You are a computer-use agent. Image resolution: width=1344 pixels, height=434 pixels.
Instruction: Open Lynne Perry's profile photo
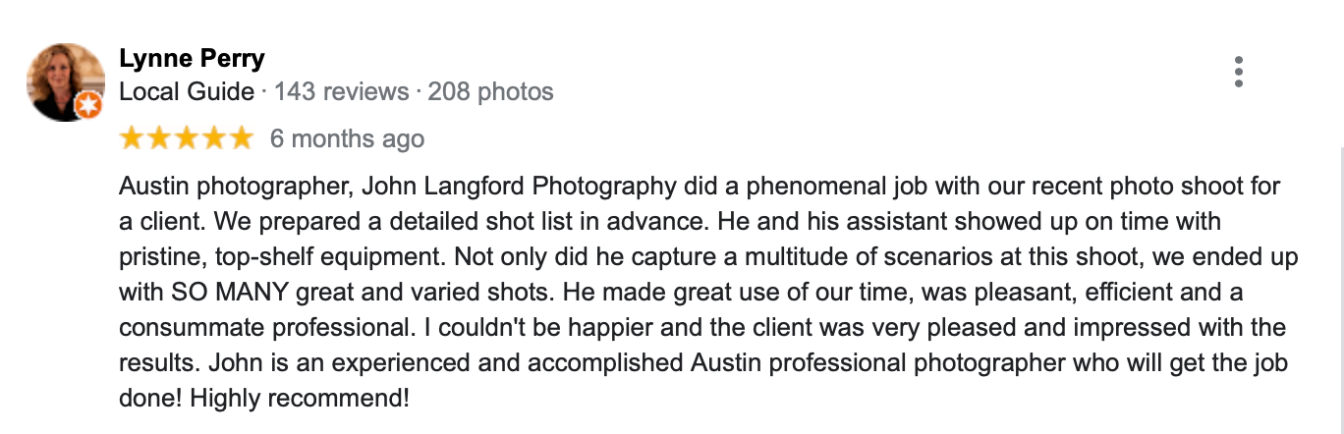66,81
